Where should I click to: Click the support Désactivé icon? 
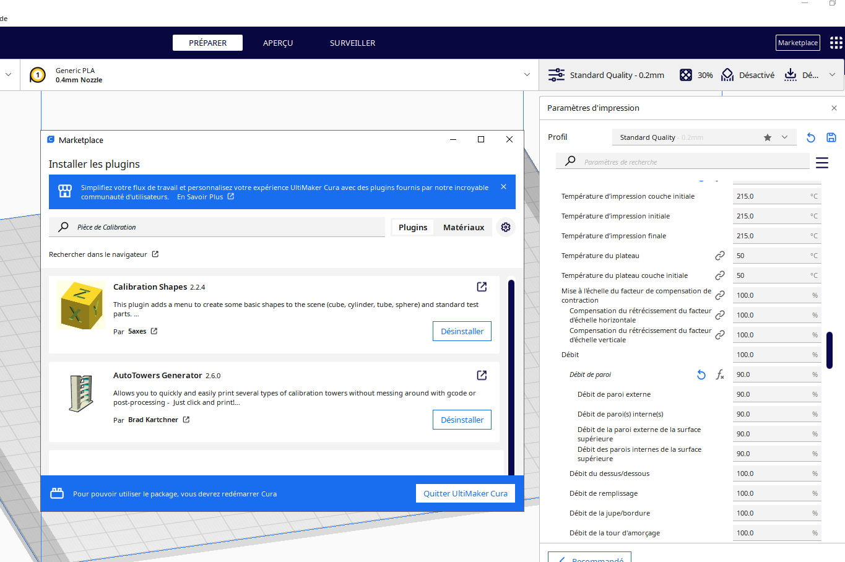[727, 75]
